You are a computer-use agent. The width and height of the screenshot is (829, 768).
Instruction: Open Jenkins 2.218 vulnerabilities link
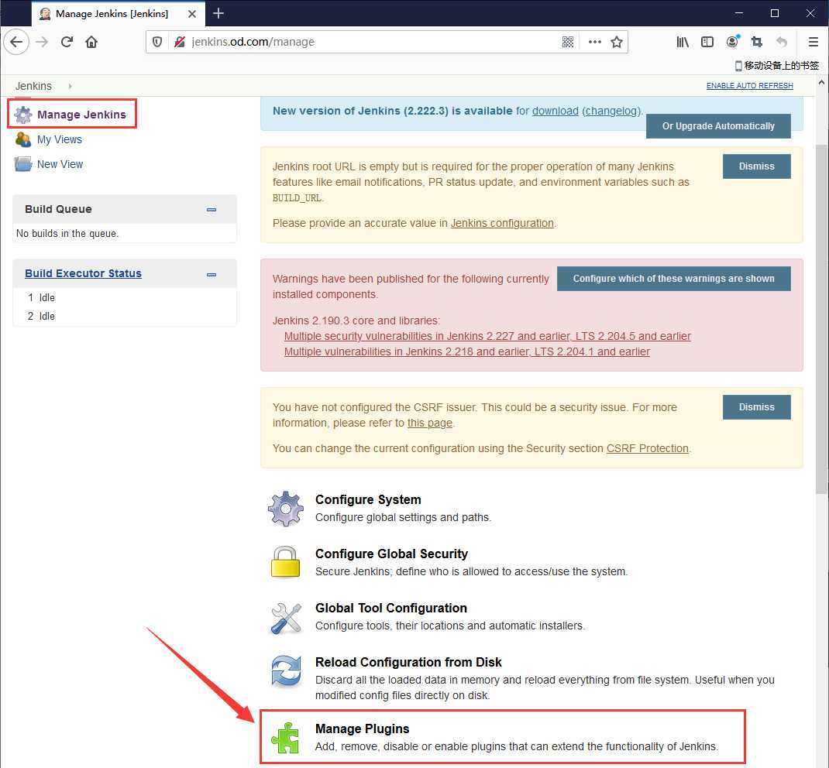467,351
